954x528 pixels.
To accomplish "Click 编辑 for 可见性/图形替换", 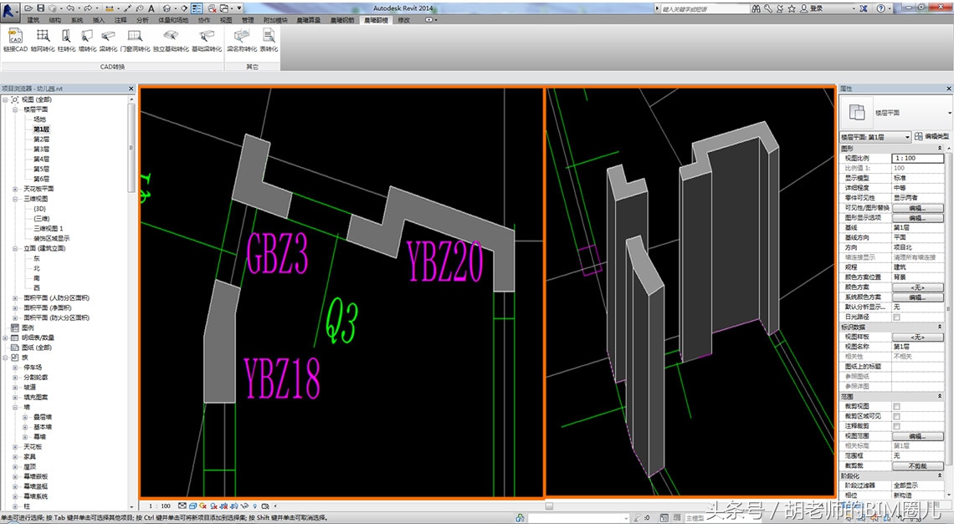I will 916,208.
